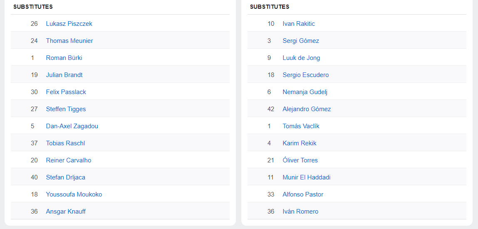Click Youssoufa Moukoko's name

[74, 194]
